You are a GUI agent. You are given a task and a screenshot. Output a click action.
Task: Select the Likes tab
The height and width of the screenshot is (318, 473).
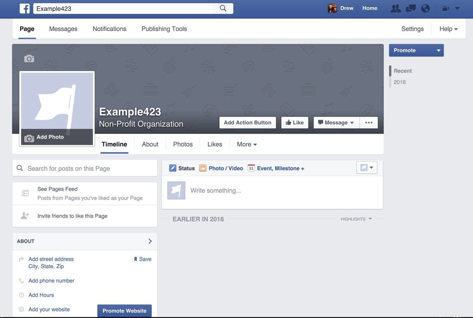point(215,144)
